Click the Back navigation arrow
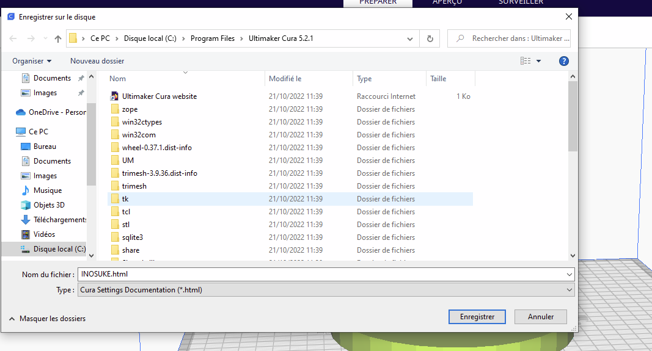The image size is (652, 351). [13, 38]
